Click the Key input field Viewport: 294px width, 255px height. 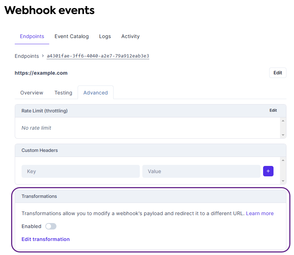(81, 171)
